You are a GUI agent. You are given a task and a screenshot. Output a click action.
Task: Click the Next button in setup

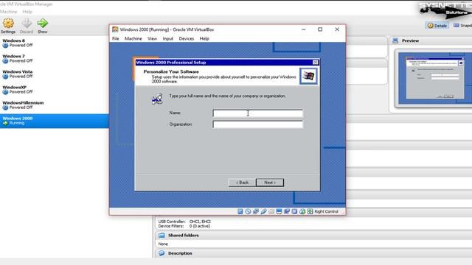click(270, 183)
